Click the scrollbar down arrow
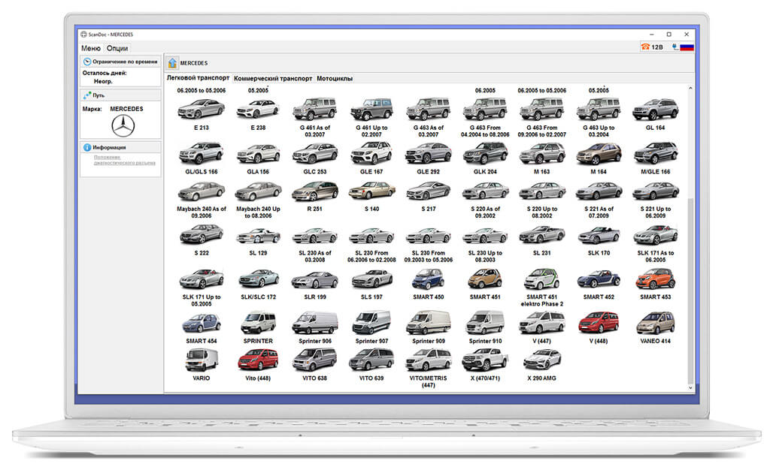Image resolution: width=770 pixels, height=470 pixels. (690, 387)
